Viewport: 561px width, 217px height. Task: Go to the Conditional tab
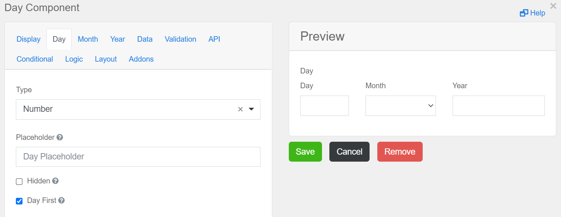click(x=35, y=59)
